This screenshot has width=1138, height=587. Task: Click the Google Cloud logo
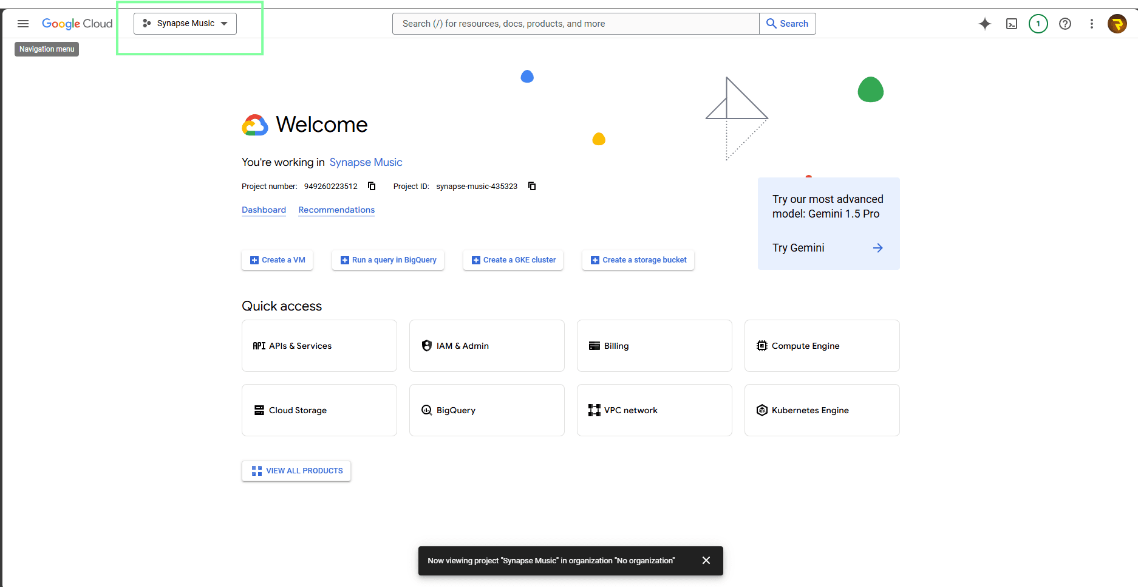pyautogui.click(x=77, y=24)
